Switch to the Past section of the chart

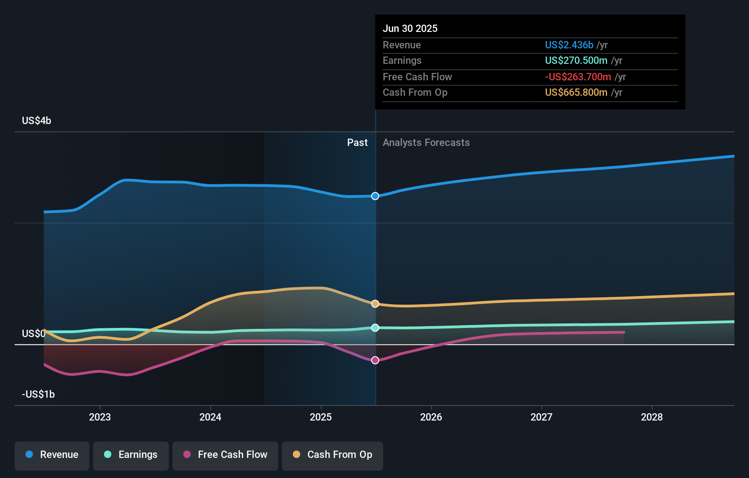[357, 142]
